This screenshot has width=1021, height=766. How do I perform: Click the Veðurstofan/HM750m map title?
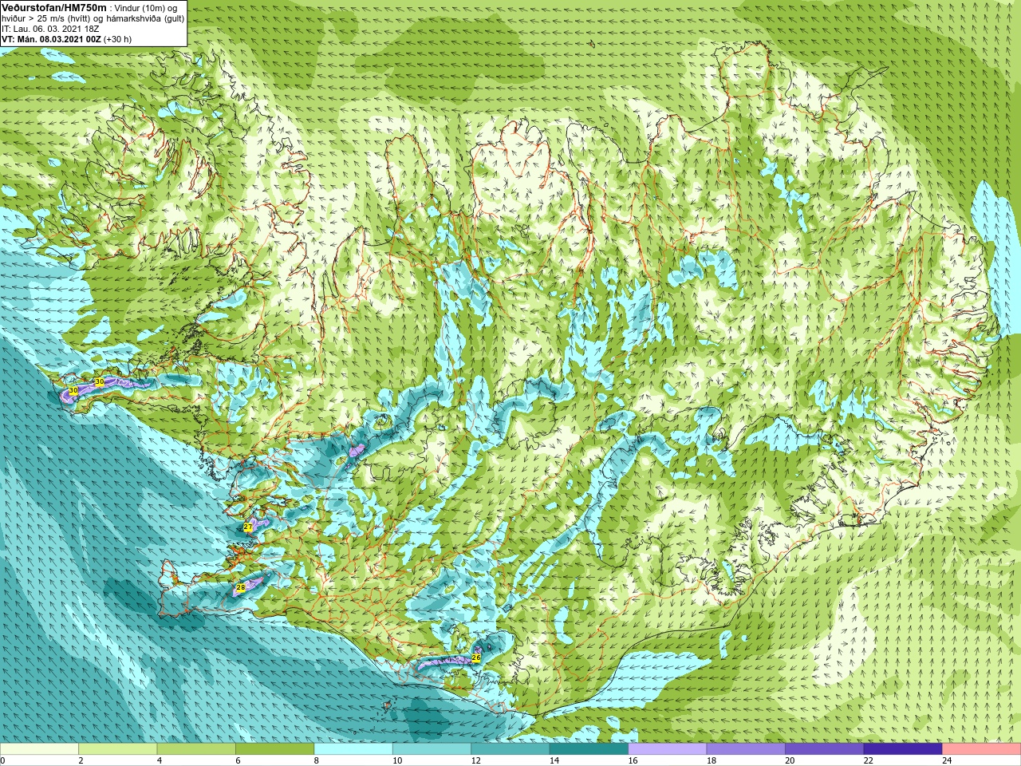(54, 7)
